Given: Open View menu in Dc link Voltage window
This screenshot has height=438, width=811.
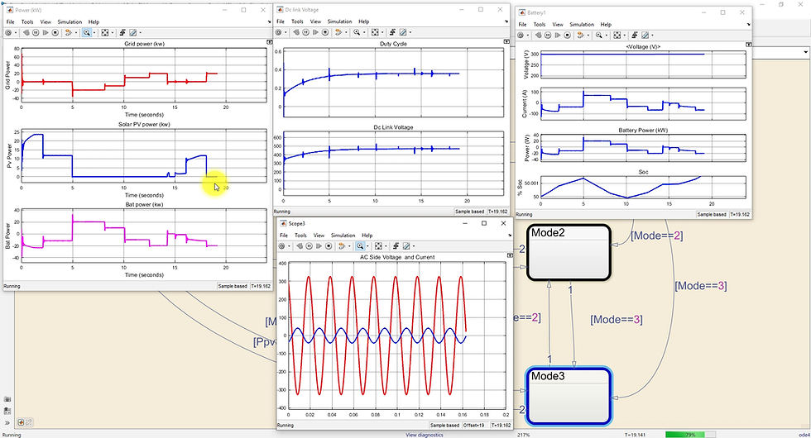Looking at the screenshot, I should pos(315,21).
